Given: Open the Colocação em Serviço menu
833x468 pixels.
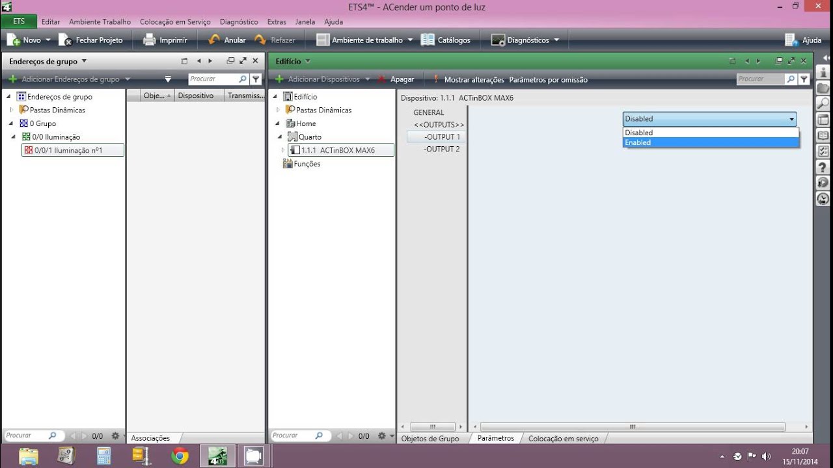Looking at the screenshot, I should pyautogui.click(x=175, y=21).
